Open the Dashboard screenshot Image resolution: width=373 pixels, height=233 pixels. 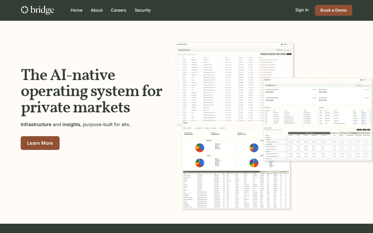point(317,120)
